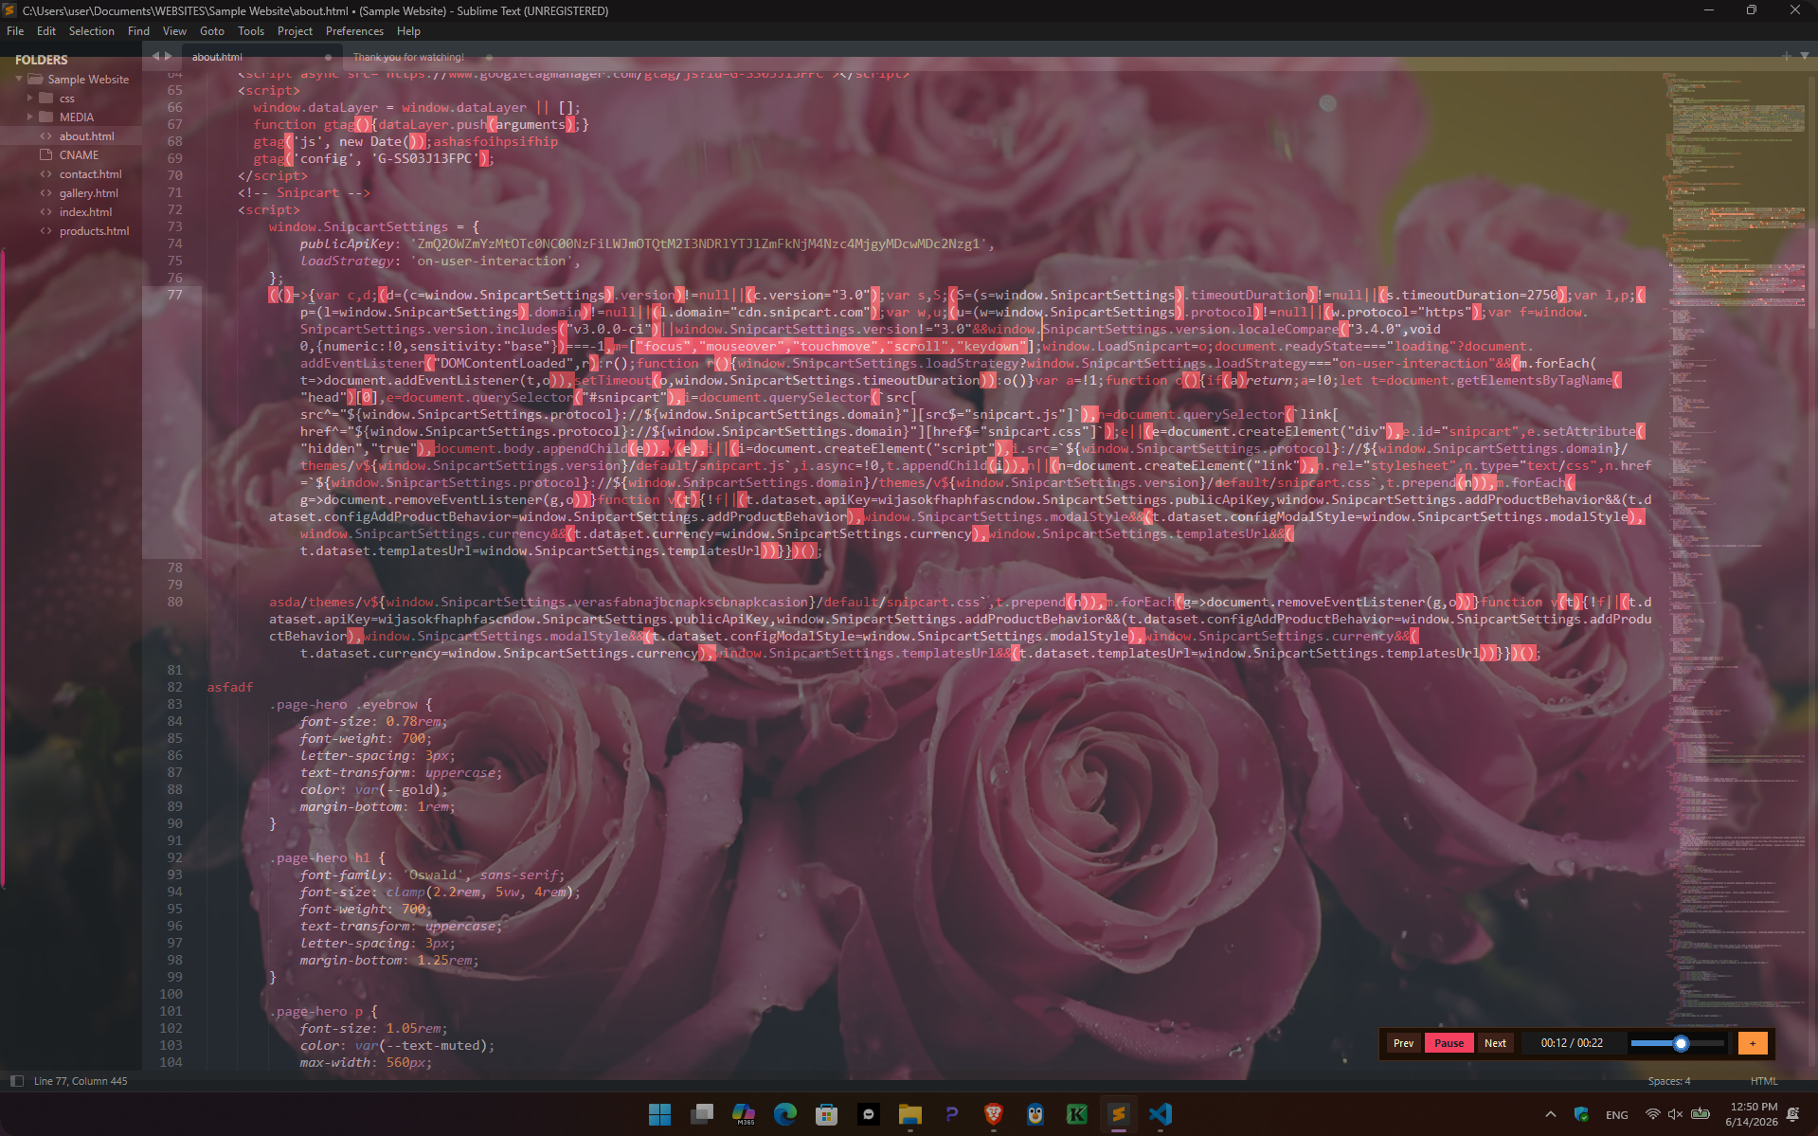
Task: Close the about.html tab via its dot
Action: click(328, 57)
